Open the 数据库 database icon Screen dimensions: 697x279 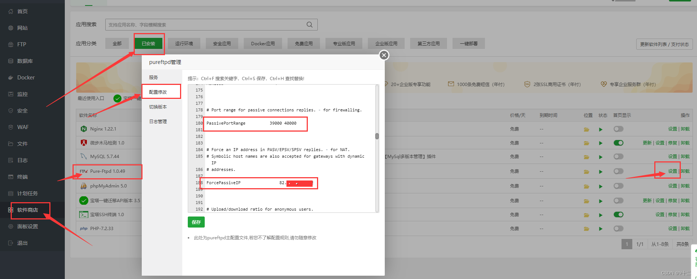pyautogui.click(x=11, y=61)
